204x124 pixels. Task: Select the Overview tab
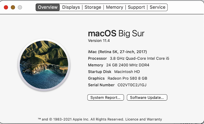pos(48,7)
